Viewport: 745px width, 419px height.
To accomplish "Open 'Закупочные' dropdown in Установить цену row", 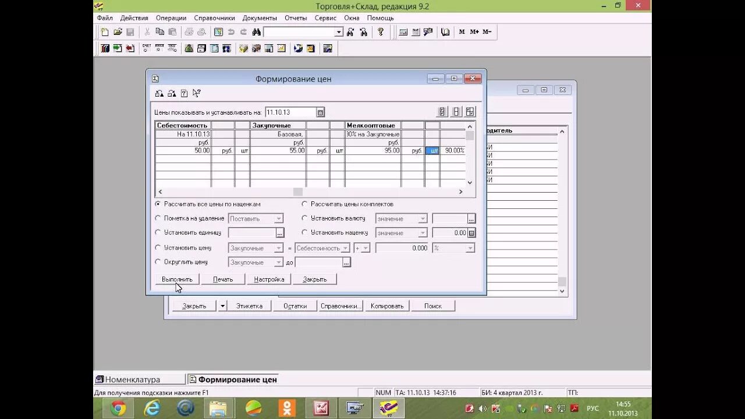I will pos(279,248).
